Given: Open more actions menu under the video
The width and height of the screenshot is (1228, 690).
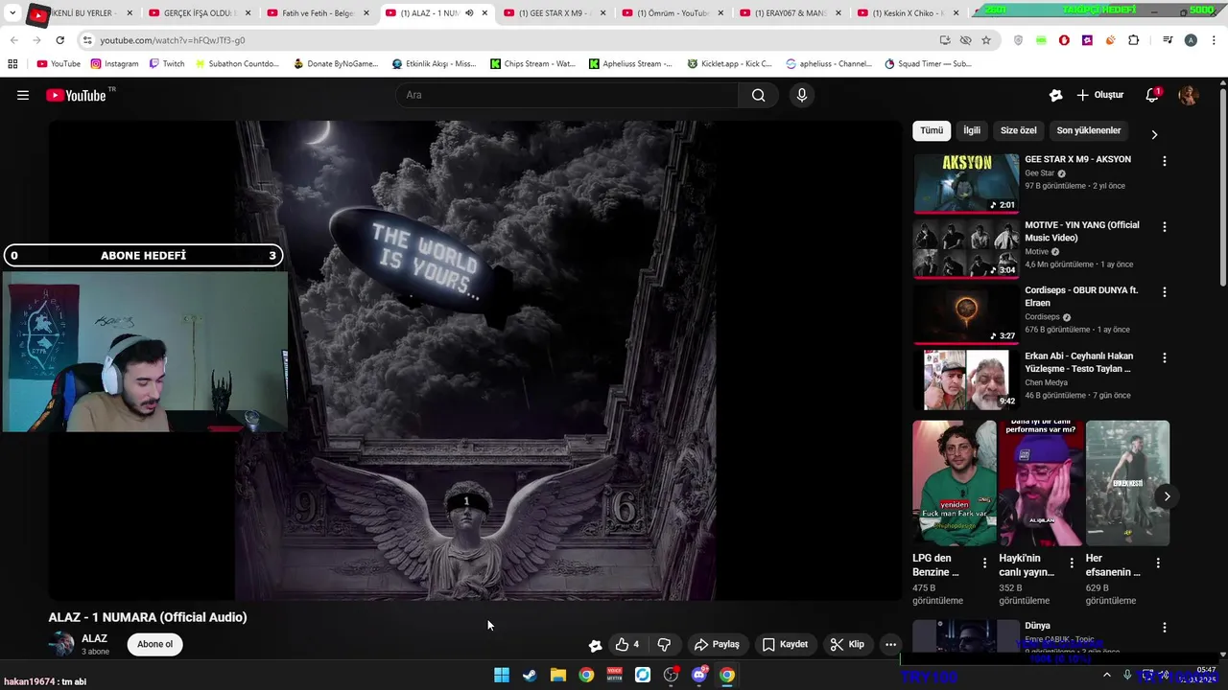Looking at the screenshot, I should point(890,644).
